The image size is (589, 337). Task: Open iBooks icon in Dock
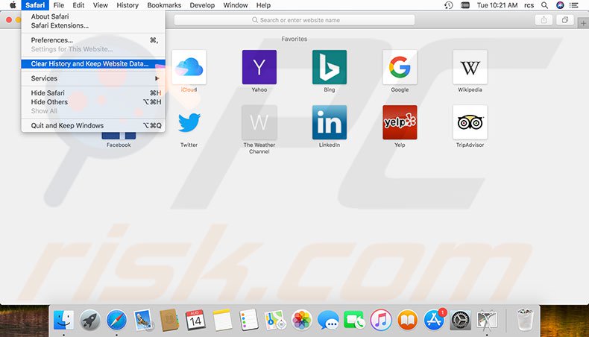tap(408, 320)
